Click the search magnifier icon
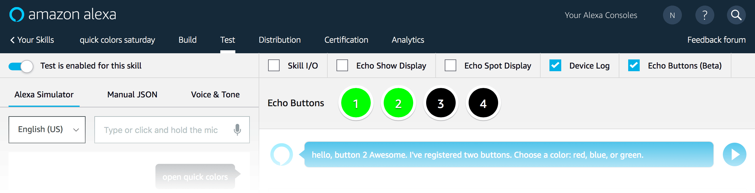 pyautogui.click(x=736, y=15)
